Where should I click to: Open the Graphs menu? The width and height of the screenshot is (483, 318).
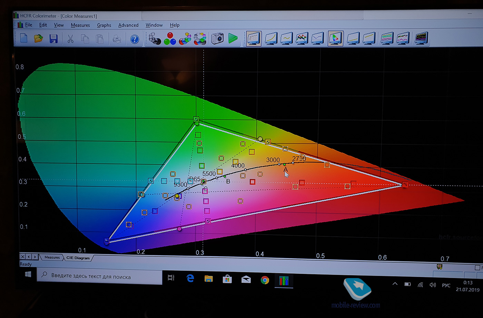click(x=104, y=25)
